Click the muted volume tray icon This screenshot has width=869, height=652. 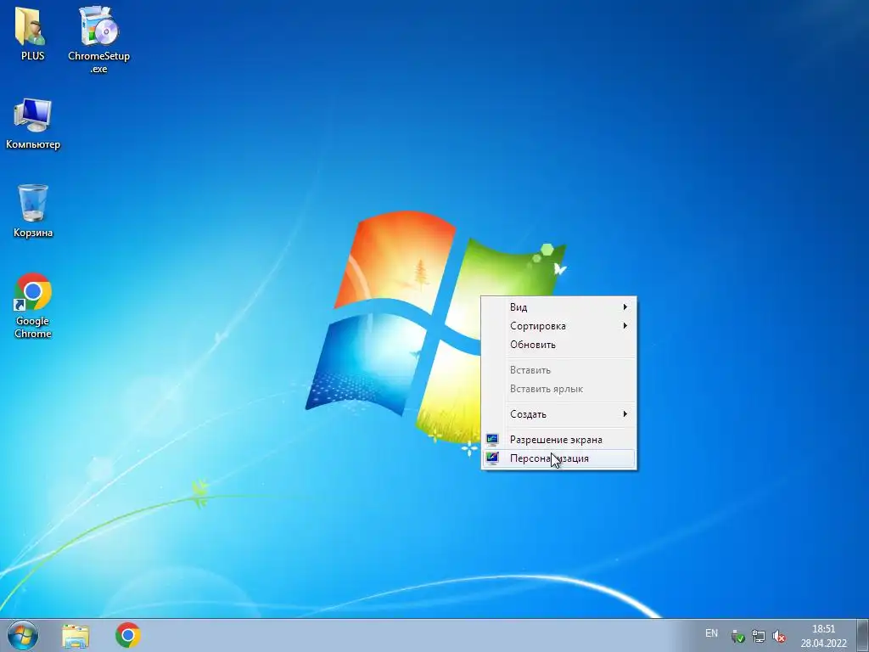tap(779, 637)
